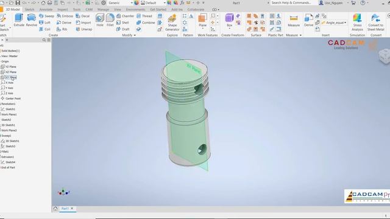Viewport: 390px width, 219px height.
Task: Click the browser search icon
Action: [44, 40]
